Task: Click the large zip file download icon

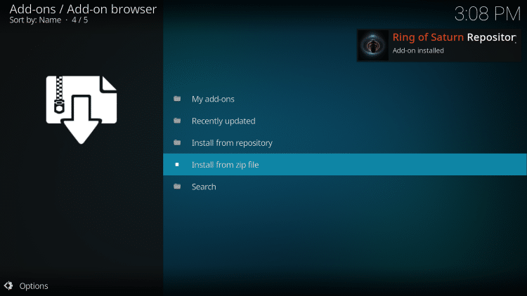Action: pyautogui.click(x=82, y=109)
